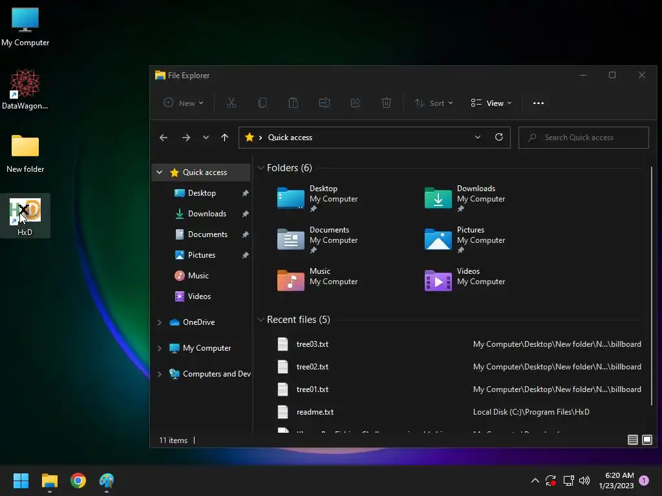This screenshot has height=496, width=662.
Task: Click the Copy icon in toolbar
Action: pyautogui.click(x=262, y=103)
